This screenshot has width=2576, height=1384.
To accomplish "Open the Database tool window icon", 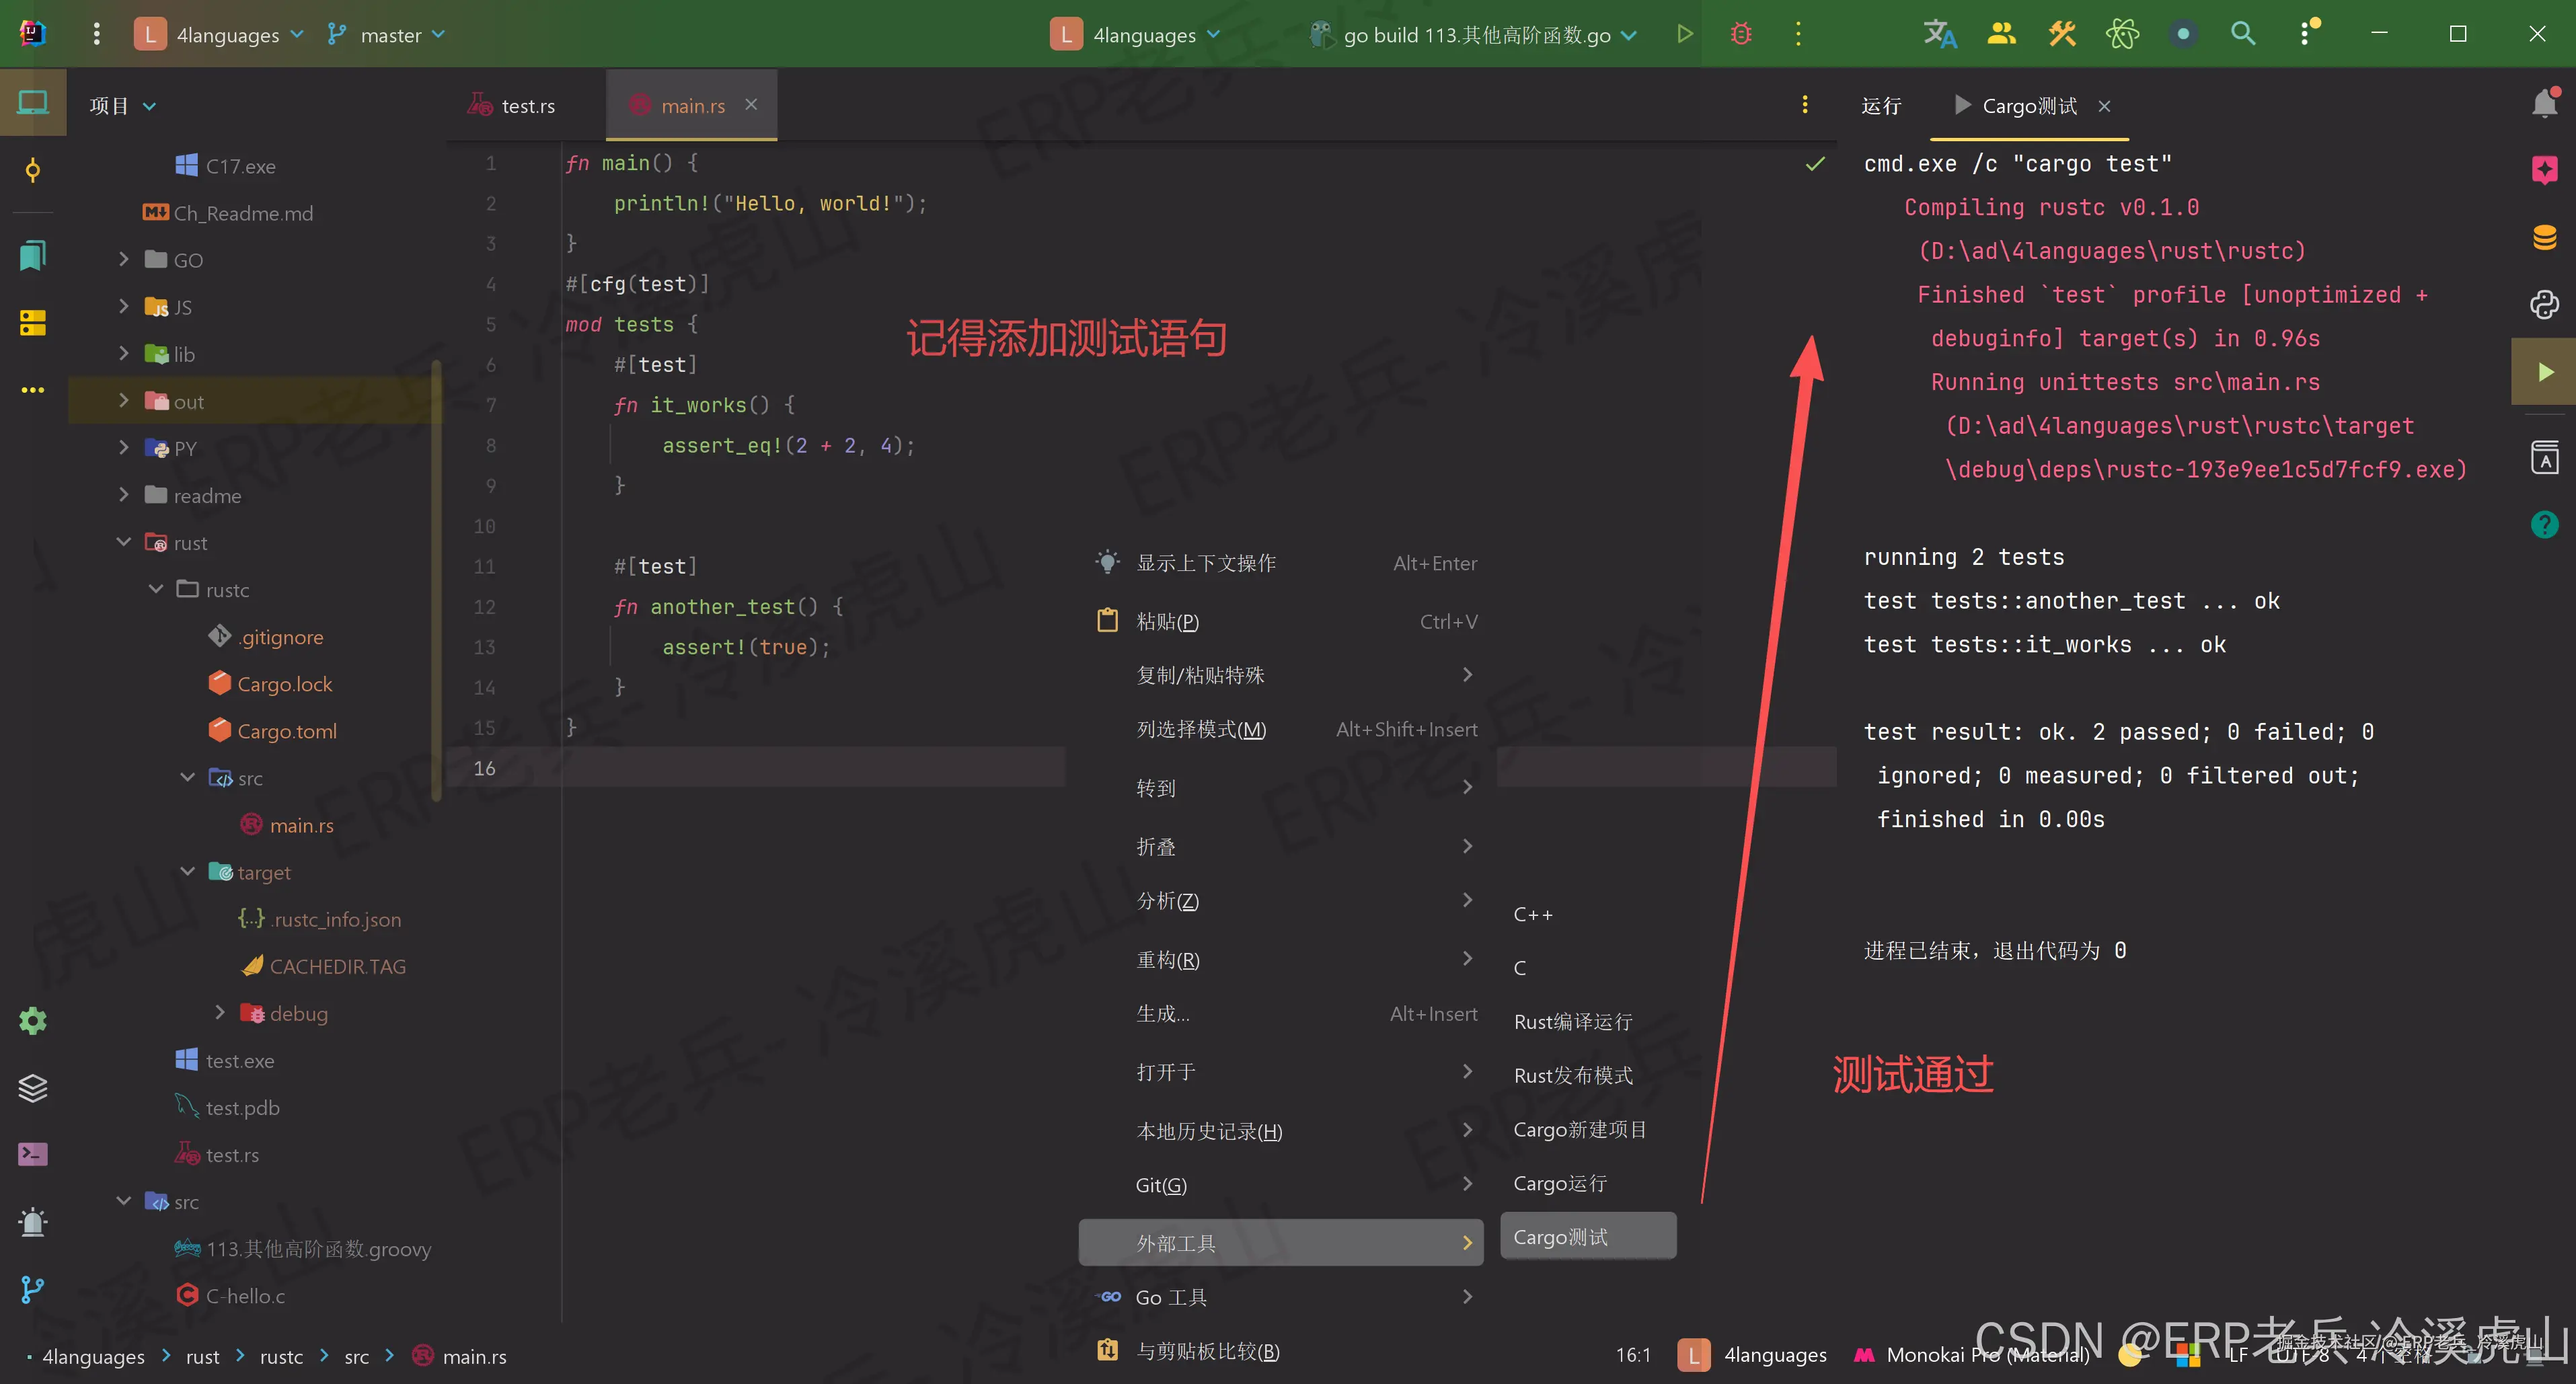I will (x=2544, y=238).
